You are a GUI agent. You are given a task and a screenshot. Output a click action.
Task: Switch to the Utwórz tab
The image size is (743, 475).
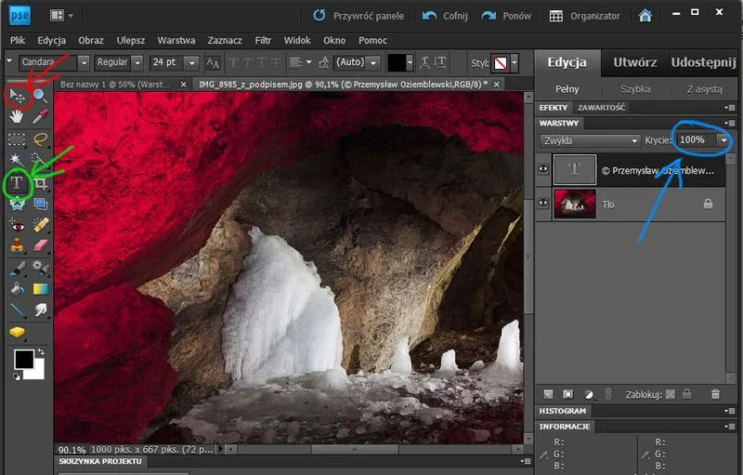point(635,62)
